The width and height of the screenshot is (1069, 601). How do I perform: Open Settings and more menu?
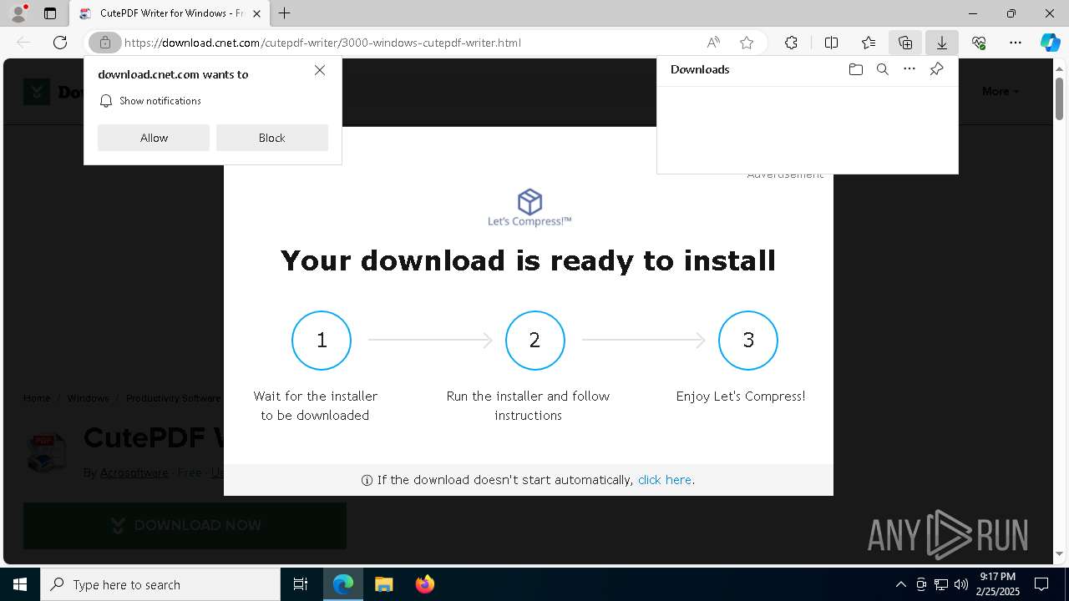click(1016, 43)
